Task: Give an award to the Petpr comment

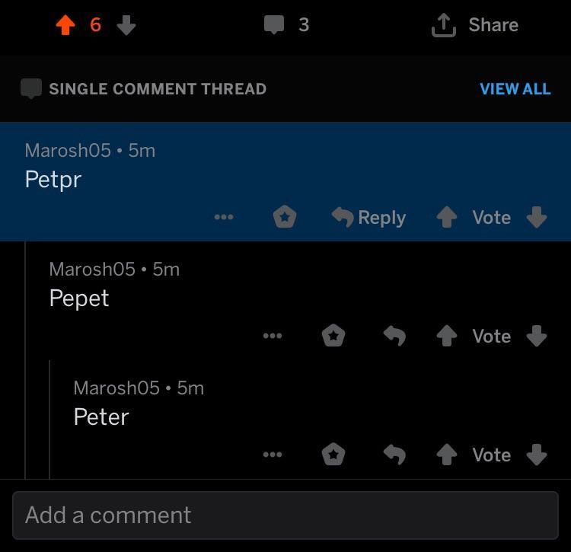Action: click(x=284, y=217)
